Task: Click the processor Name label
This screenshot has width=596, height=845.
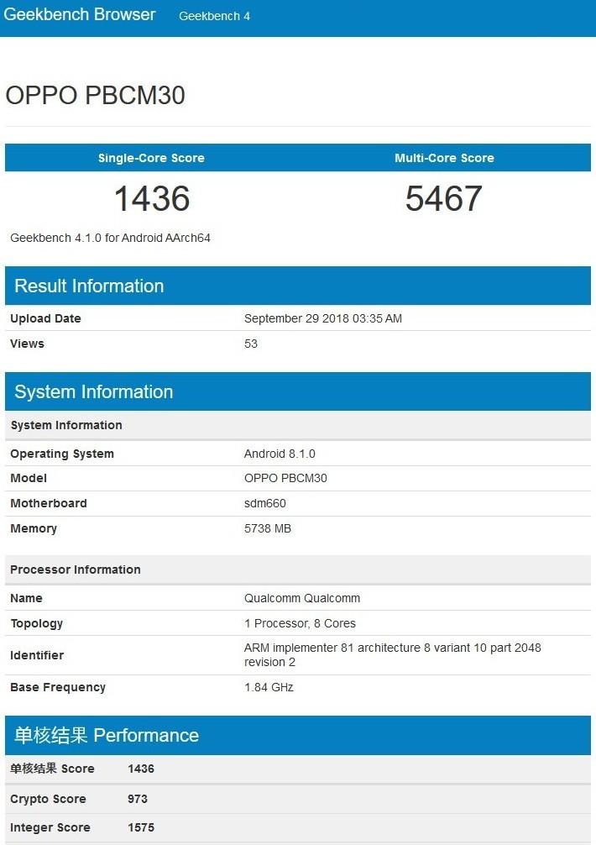Action: [26, 598]
